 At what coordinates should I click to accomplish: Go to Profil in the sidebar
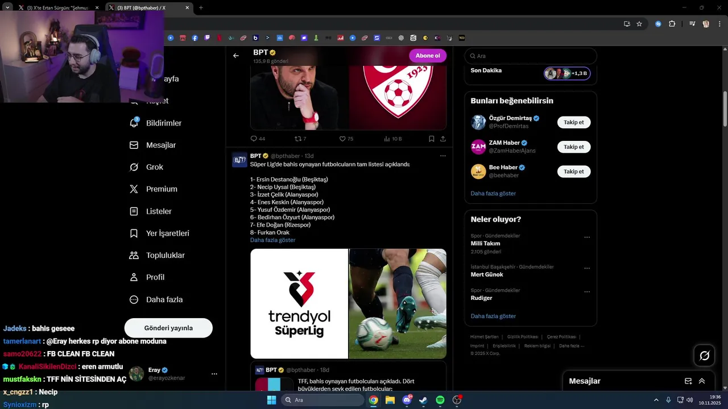pyautogui.click(x=147, y=277)
